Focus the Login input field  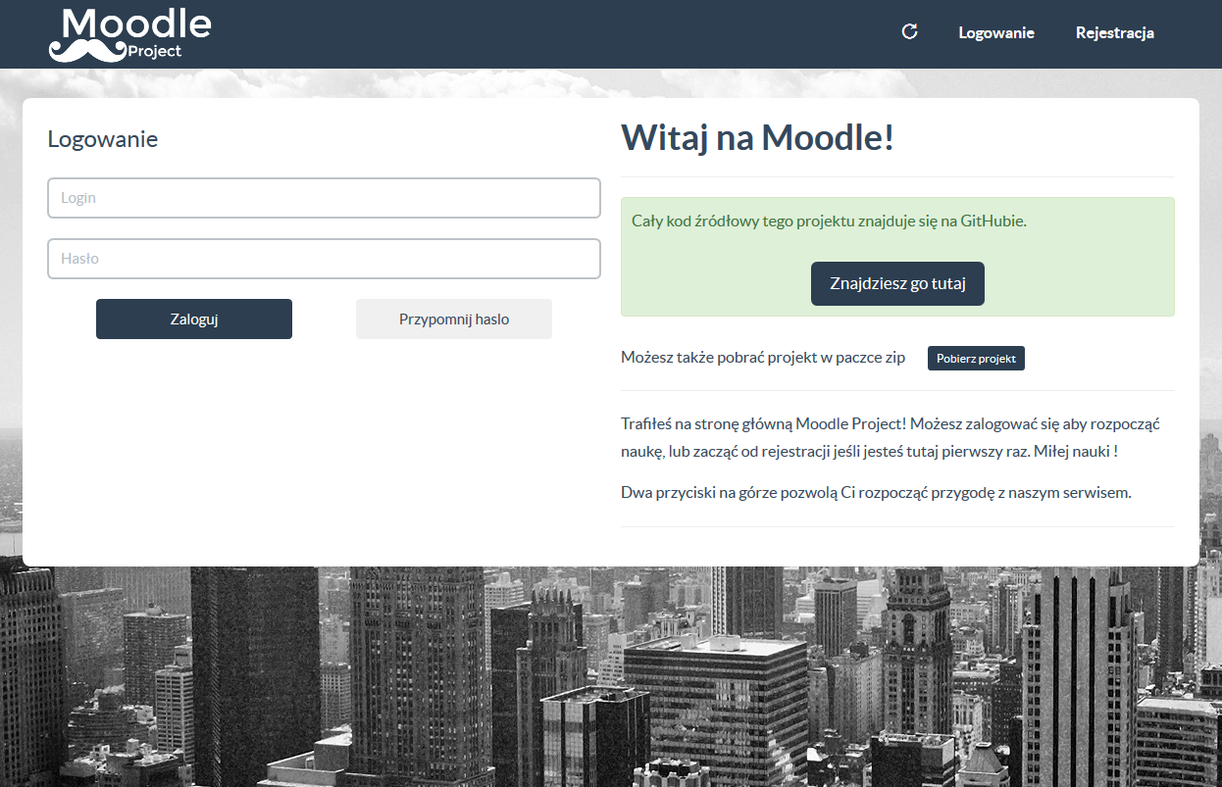point(324,198)
